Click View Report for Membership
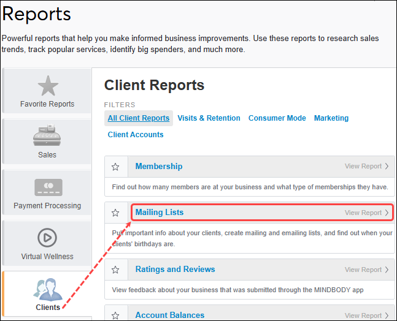 [366, 167]
